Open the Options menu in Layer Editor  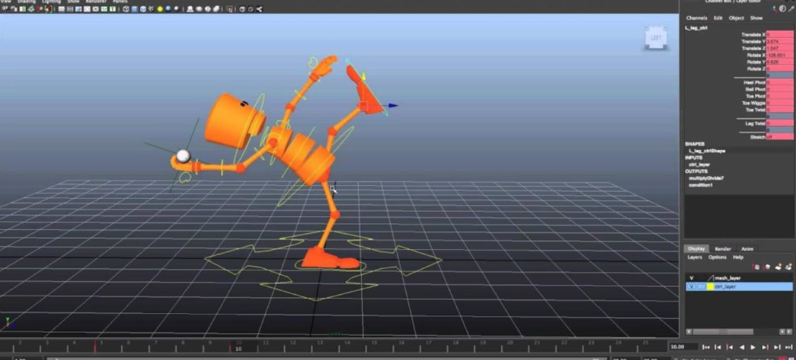point(717,258)
